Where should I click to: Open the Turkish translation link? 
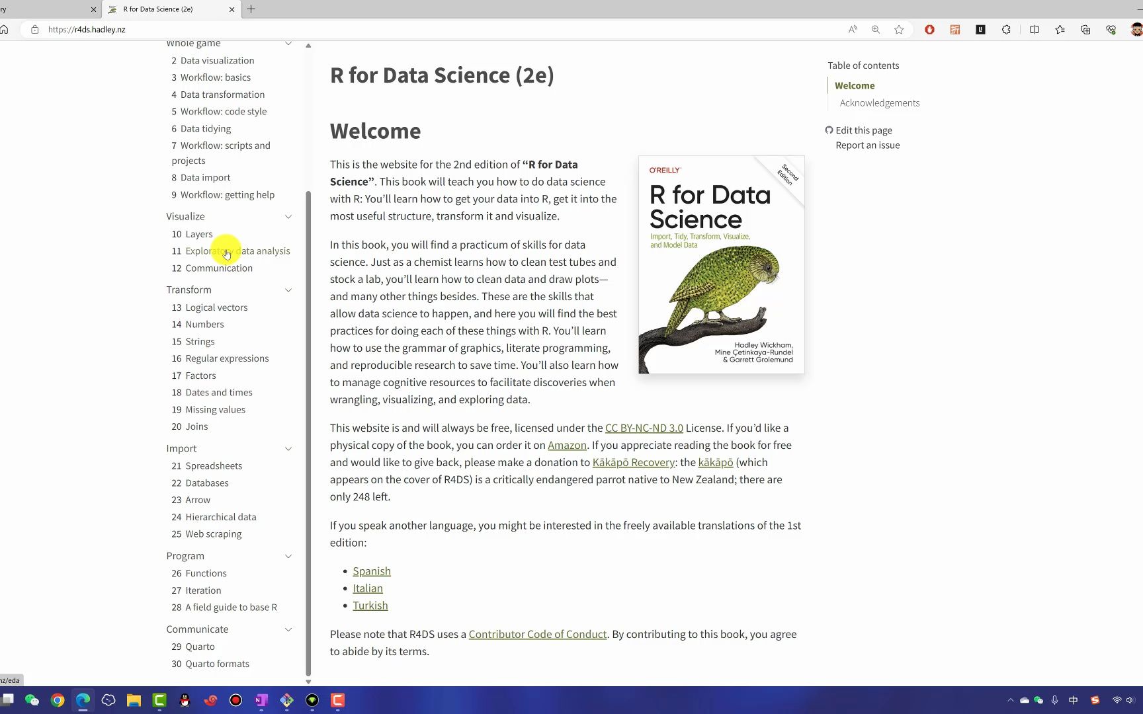pos(370,606)
